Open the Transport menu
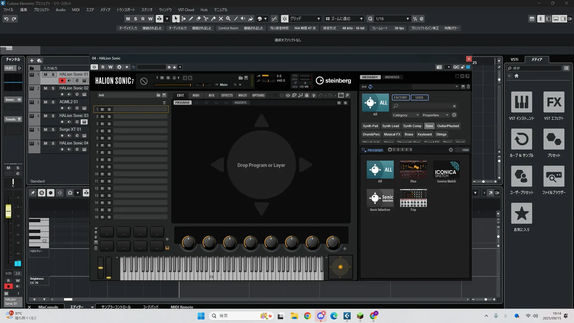Image resolution: width=574 pixels, height=323 pixels. tap(126, 10)
